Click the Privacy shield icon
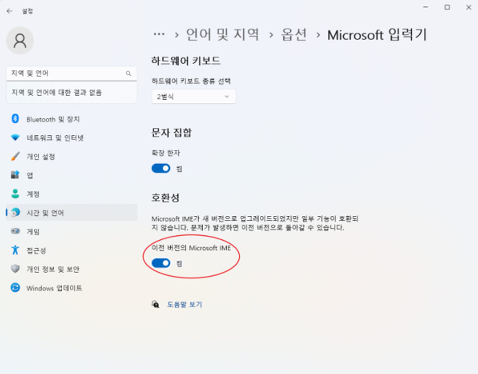Viewport: 478px width, 374px height. 15,269
